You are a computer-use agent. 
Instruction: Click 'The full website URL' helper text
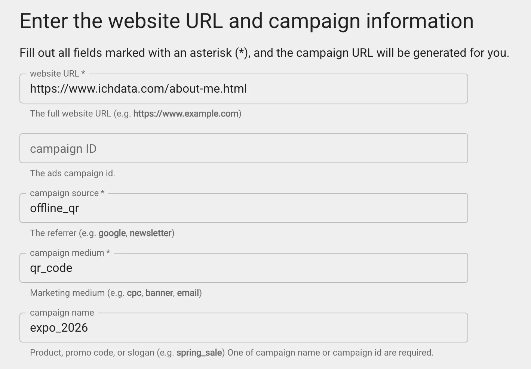(x=70, y=114)
